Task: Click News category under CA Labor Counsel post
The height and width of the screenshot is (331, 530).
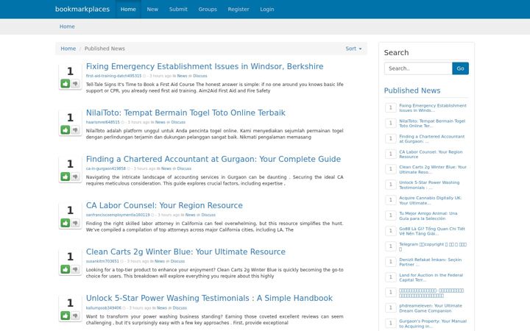Action: coord(191,215)
